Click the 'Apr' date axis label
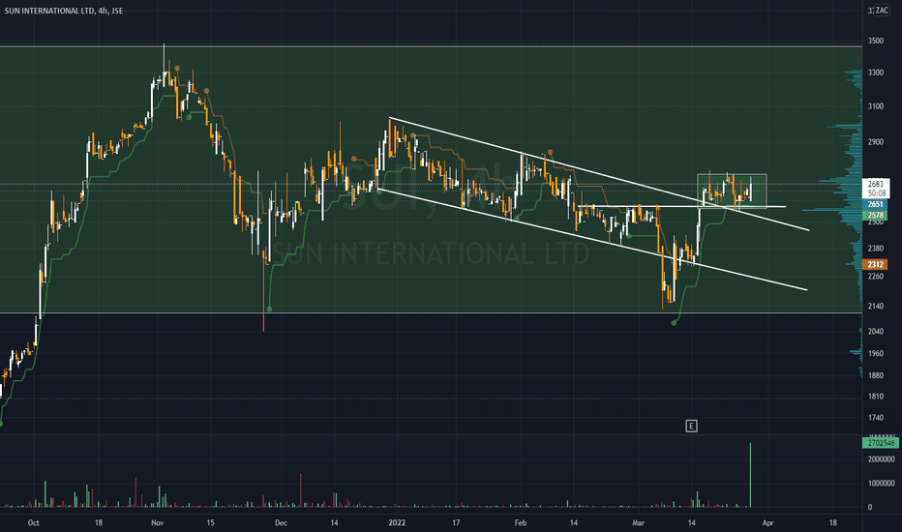 [767, 522]
